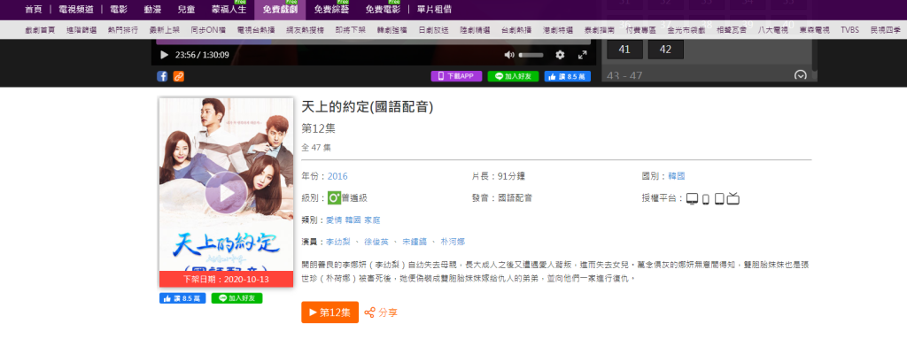This screenshot has height=339, width=907.
Task: Open 網友熱搜榜 in the sub navigation
Action: pos(305,30)
